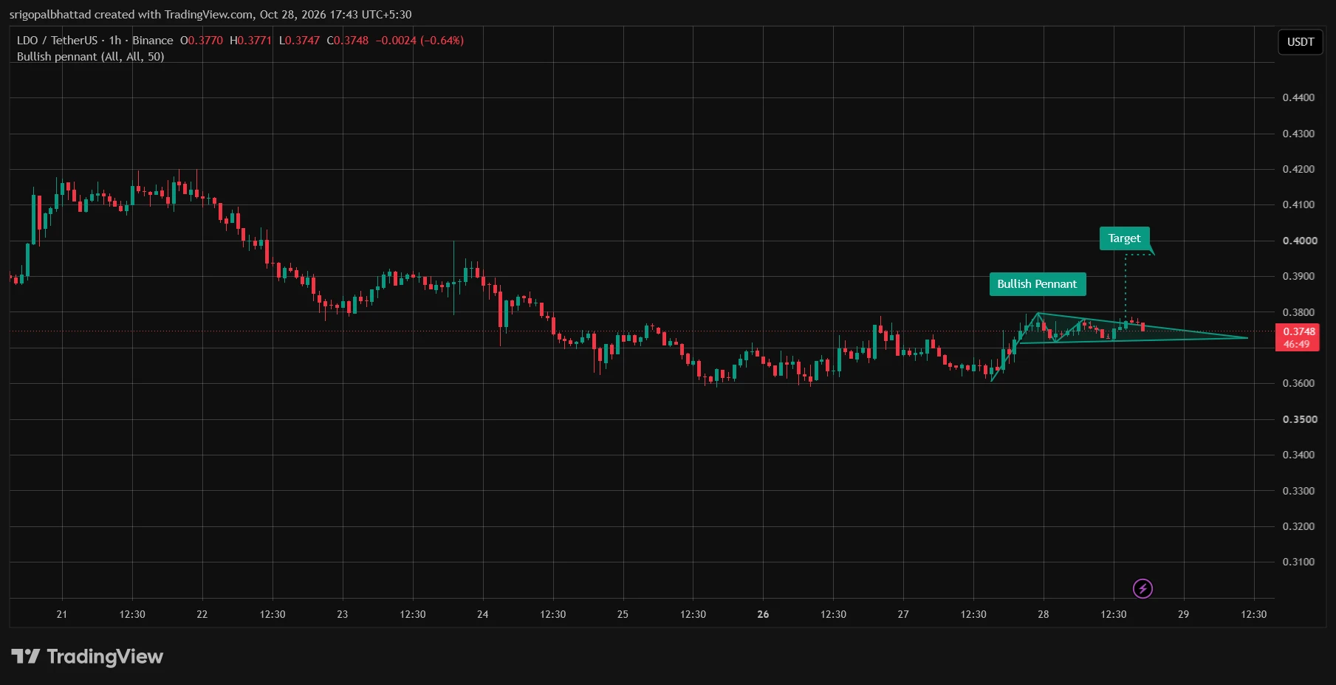Viewport: 1336px width, 685px height.
Task: Click the purple lightning bolt event icon
Action: 1143,588
